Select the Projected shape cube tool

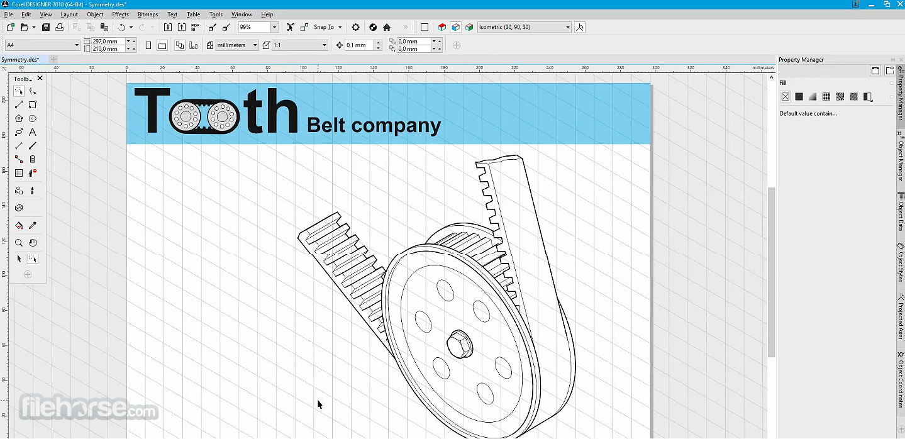[19, 208]
